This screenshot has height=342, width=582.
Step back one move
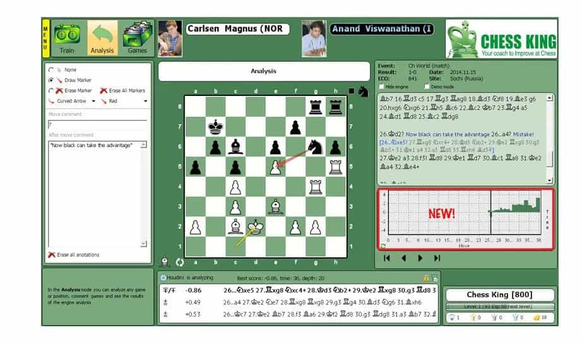click(404, 258)
